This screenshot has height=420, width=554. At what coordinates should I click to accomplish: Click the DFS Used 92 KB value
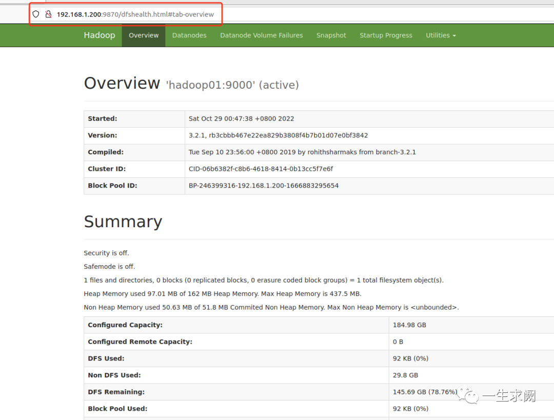[410, 358]
